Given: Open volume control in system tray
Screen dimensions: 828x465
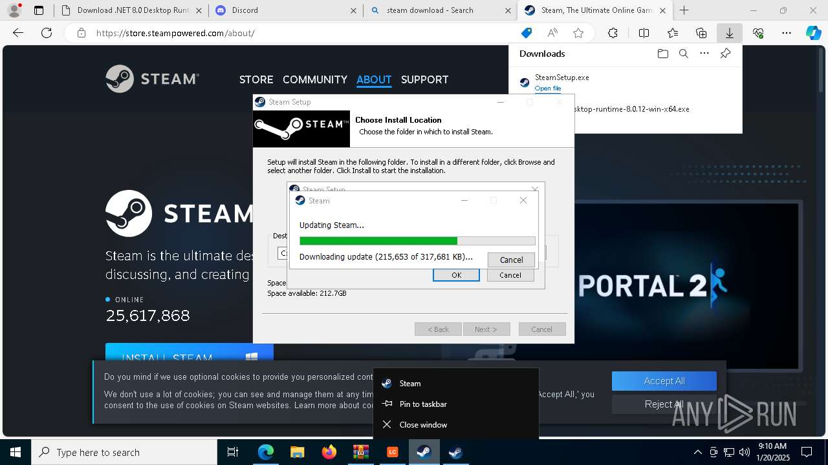Looking at the screenshot, I should coord(744,452).
